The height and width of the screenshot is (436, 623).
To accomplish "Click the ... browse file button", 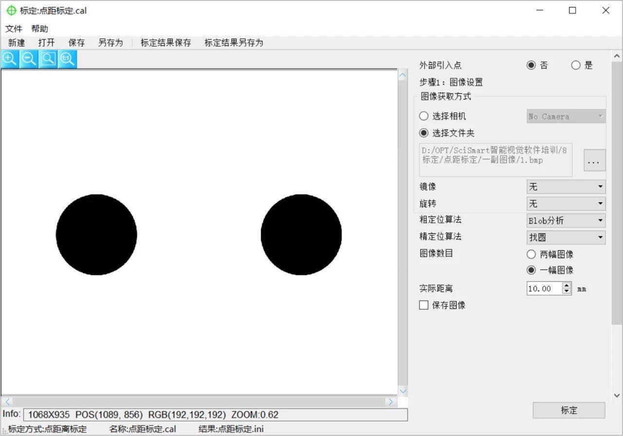I will click(594, 160).
